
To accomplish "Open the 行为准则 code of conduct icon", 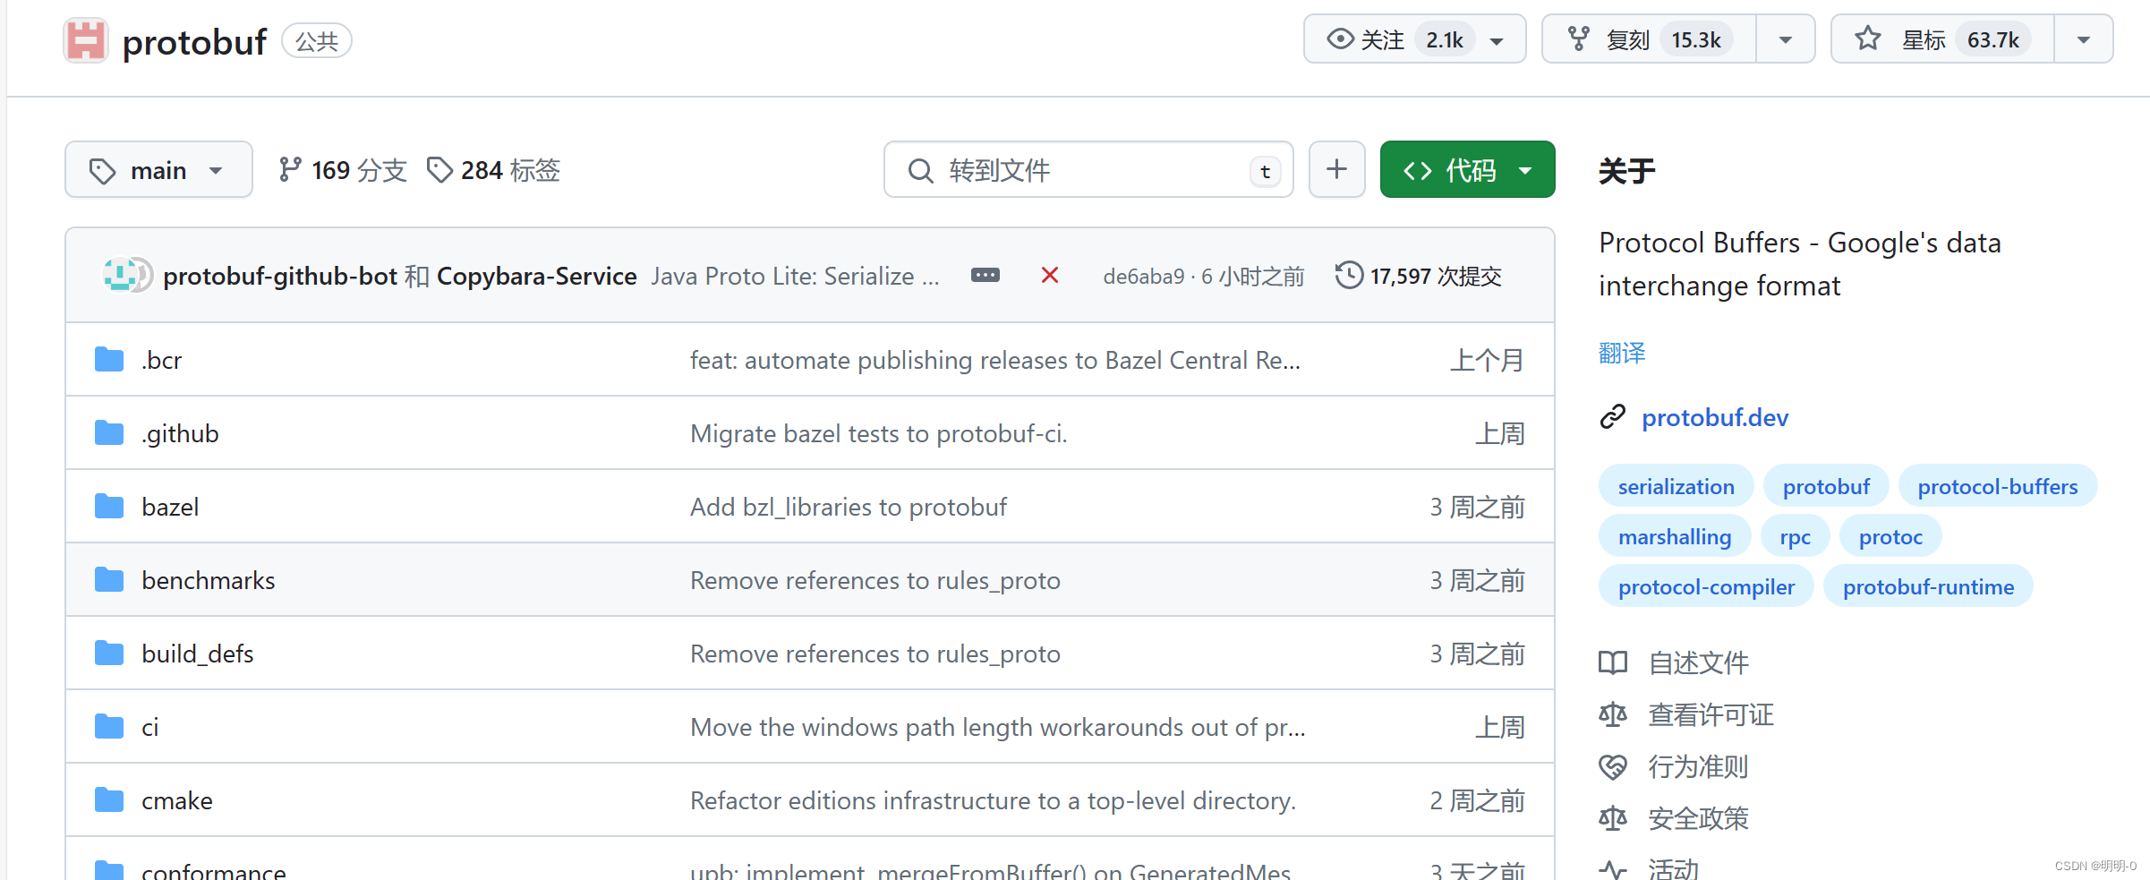I will coord(1612,767).
